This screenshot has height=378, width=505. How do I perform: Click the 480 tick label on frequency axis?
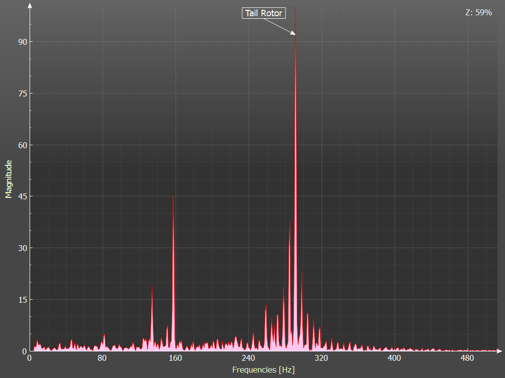click(467, 358)
